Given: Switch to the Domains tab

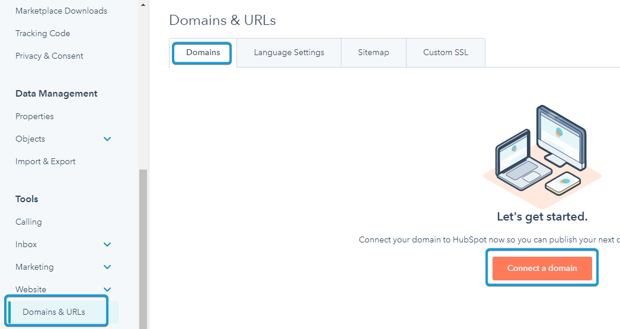Looking at the screenshot, I should (x=203, y=53).
